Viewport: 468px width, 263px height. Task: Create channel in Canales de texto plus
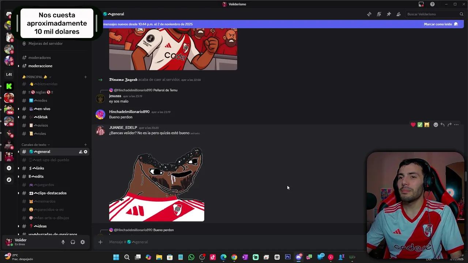click(86, 145)
